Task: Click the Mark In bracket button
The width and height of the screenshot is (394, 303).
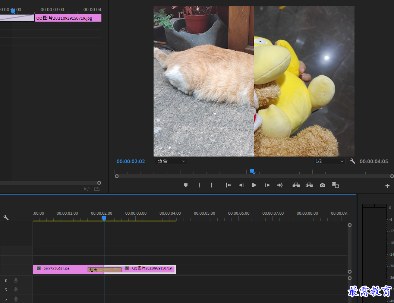Action: point(199,185)
